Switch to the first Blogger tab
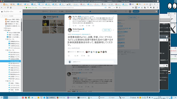The height and width of the screenshot is (99, 177). click(6, 4)
